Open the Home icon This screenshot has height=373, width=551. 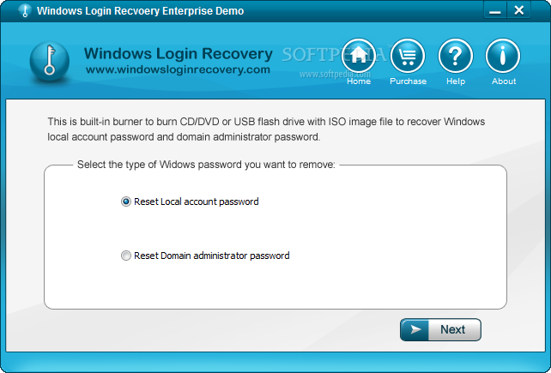tap(359, 57)
